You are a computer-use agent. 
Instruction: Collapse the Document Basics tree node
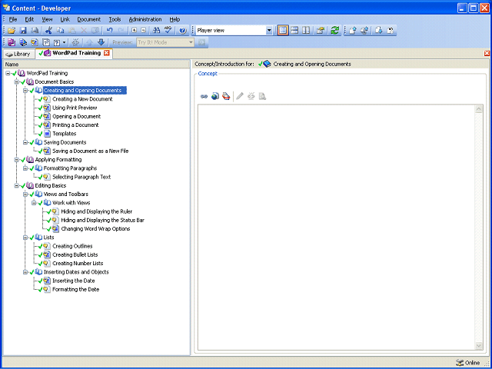17,82
